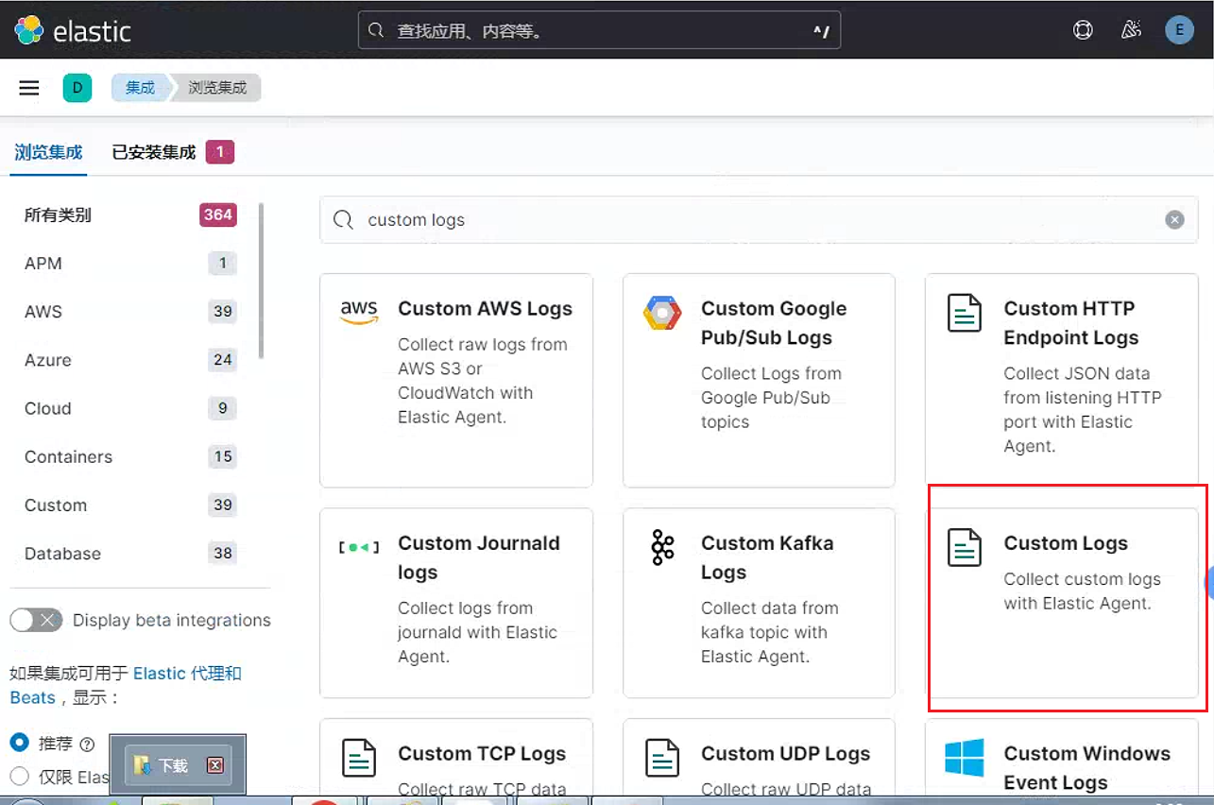
Task: Focus the global 查找应用 search field
Action: [x=599, y=31]
